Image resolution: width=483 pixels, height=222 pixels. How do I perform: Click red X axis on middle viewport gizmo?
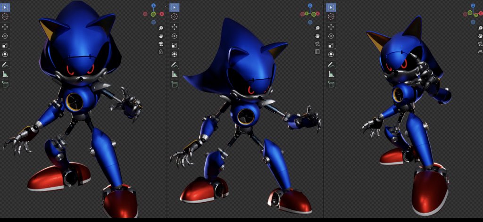pyautogui.click(x=318, y=14)
